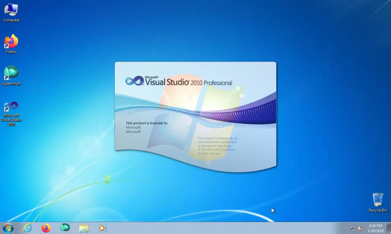This screenshot has width=391, height=234.
Task: Launch Firefox from the taskbar
Action: (46, 228)
